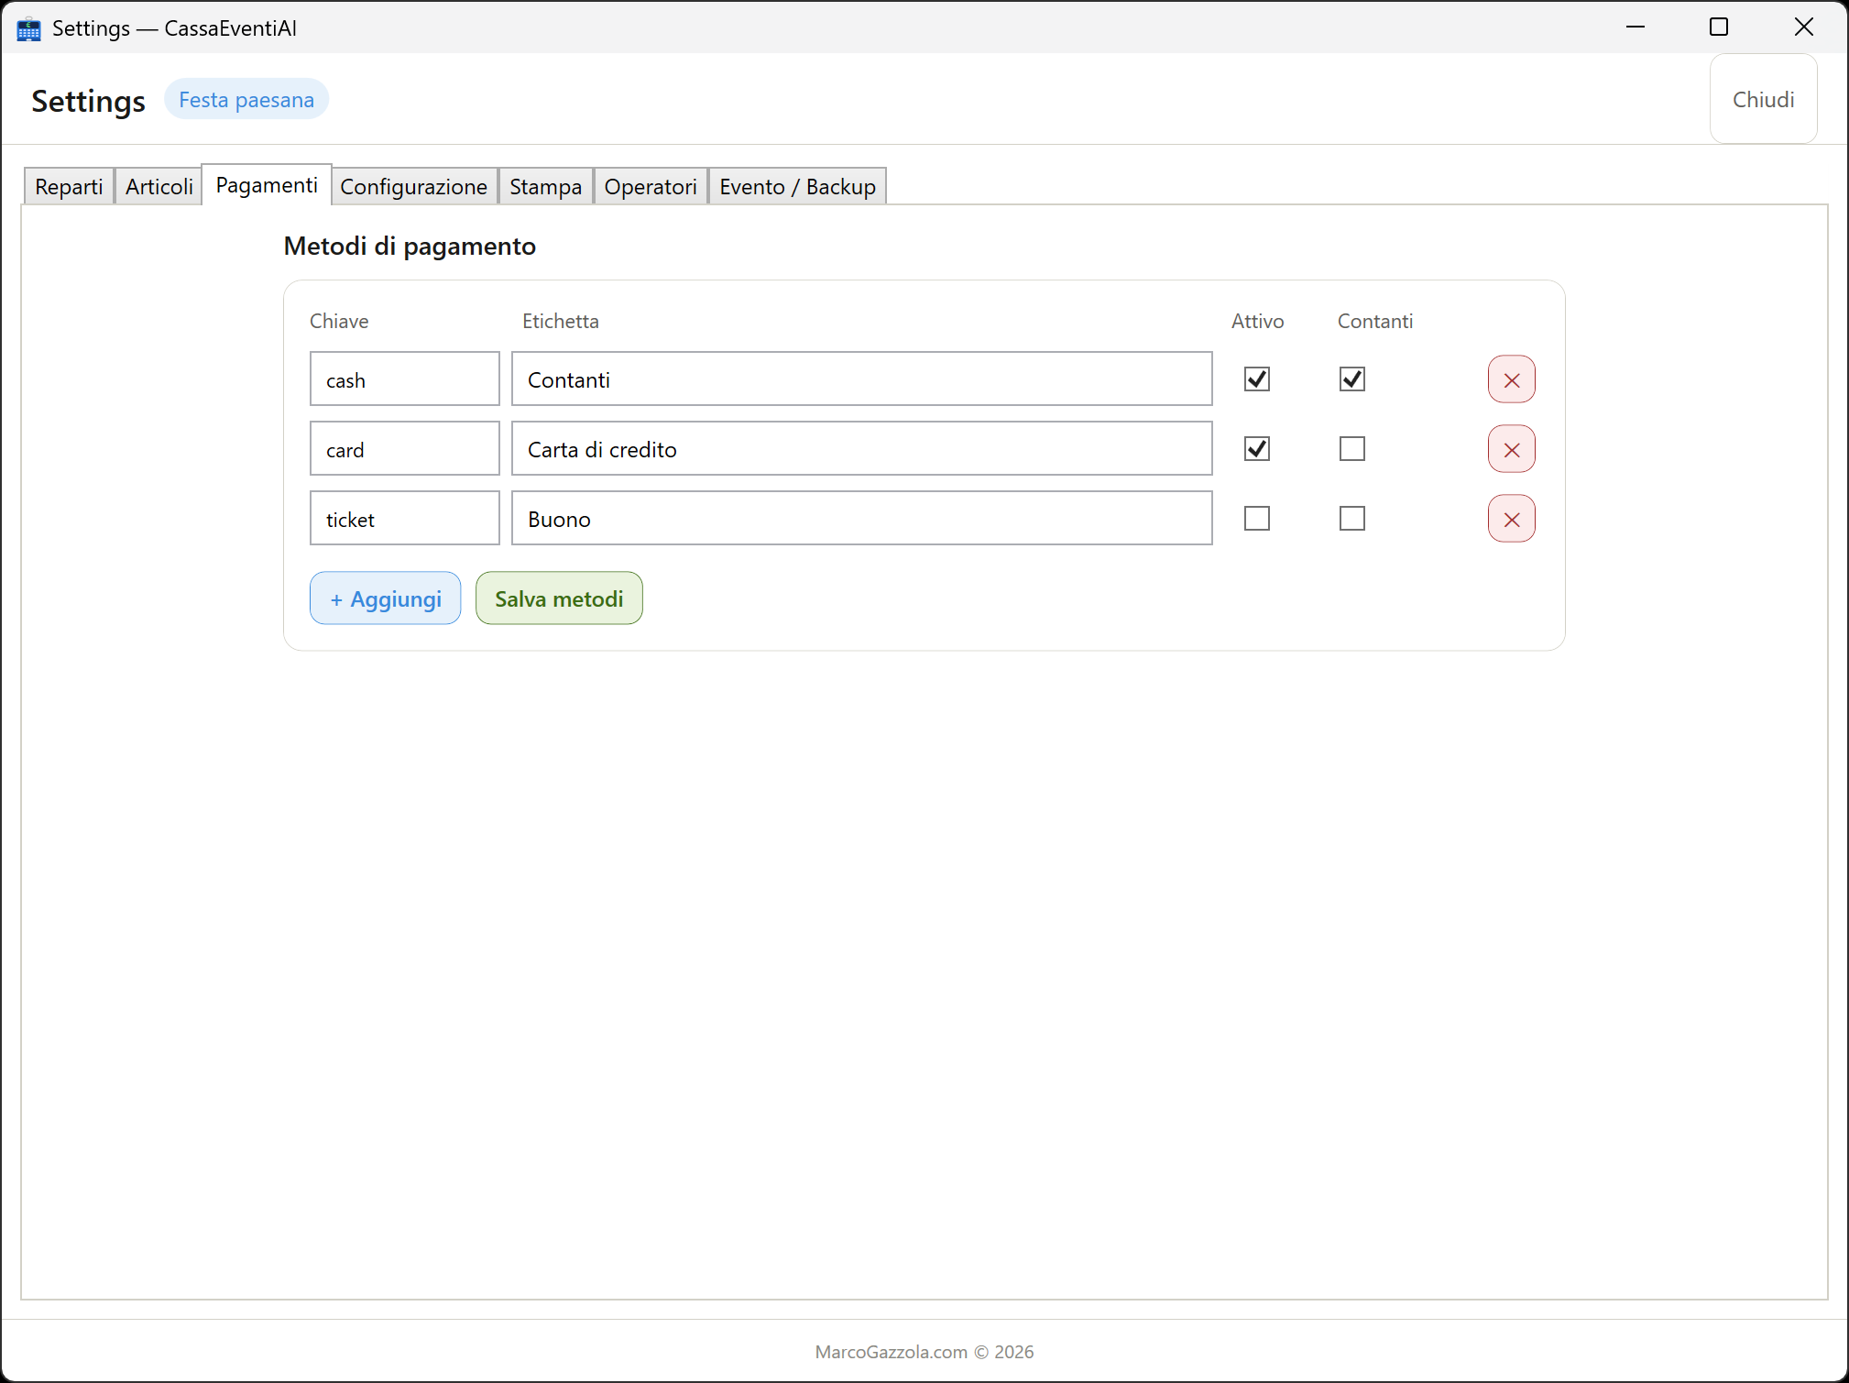
Task: Edit the card key field
Action: tap(405, 449)
